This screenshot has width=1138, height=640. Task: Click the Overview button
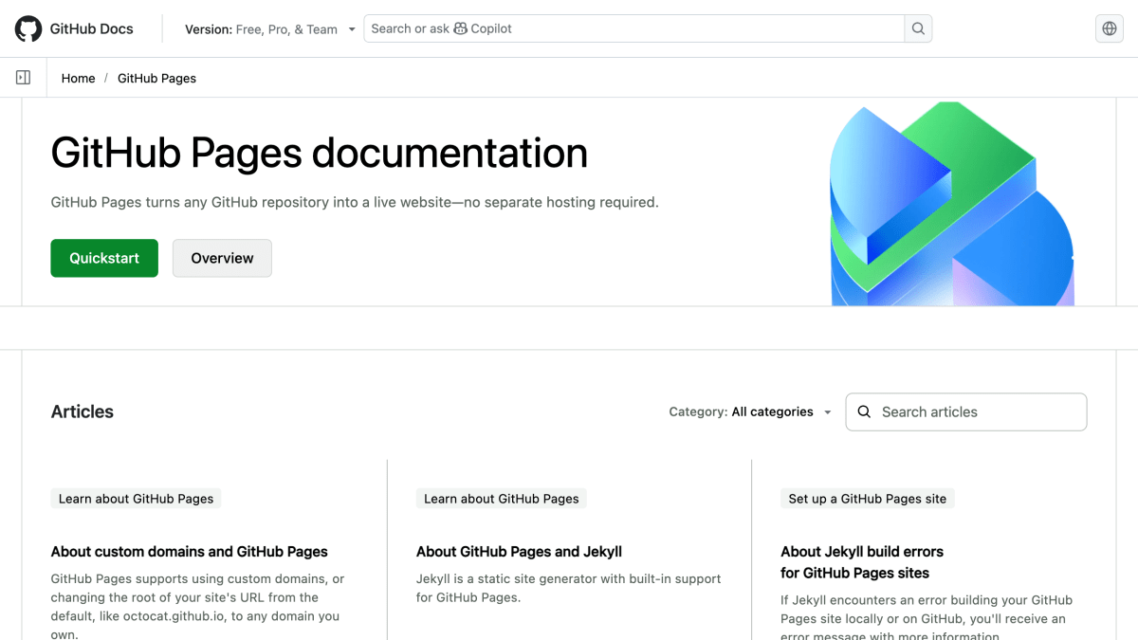[x=222, y=258]
